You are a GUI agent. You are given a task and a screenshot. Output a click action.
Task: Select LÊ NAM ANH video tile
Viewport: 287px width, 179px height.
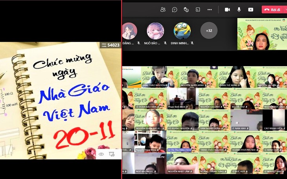[247, 120]
